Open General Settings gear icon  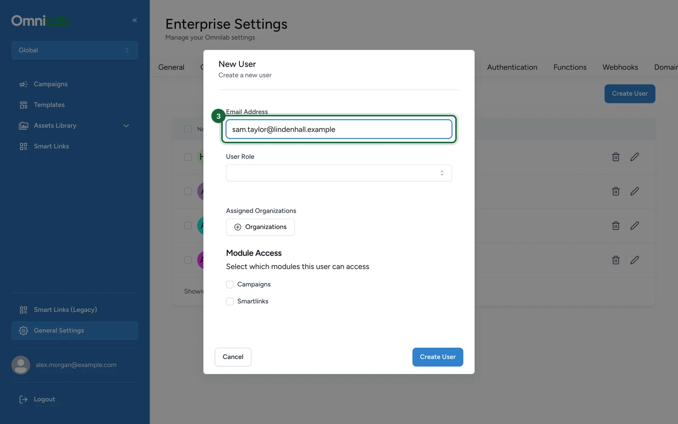coord(23,331)
